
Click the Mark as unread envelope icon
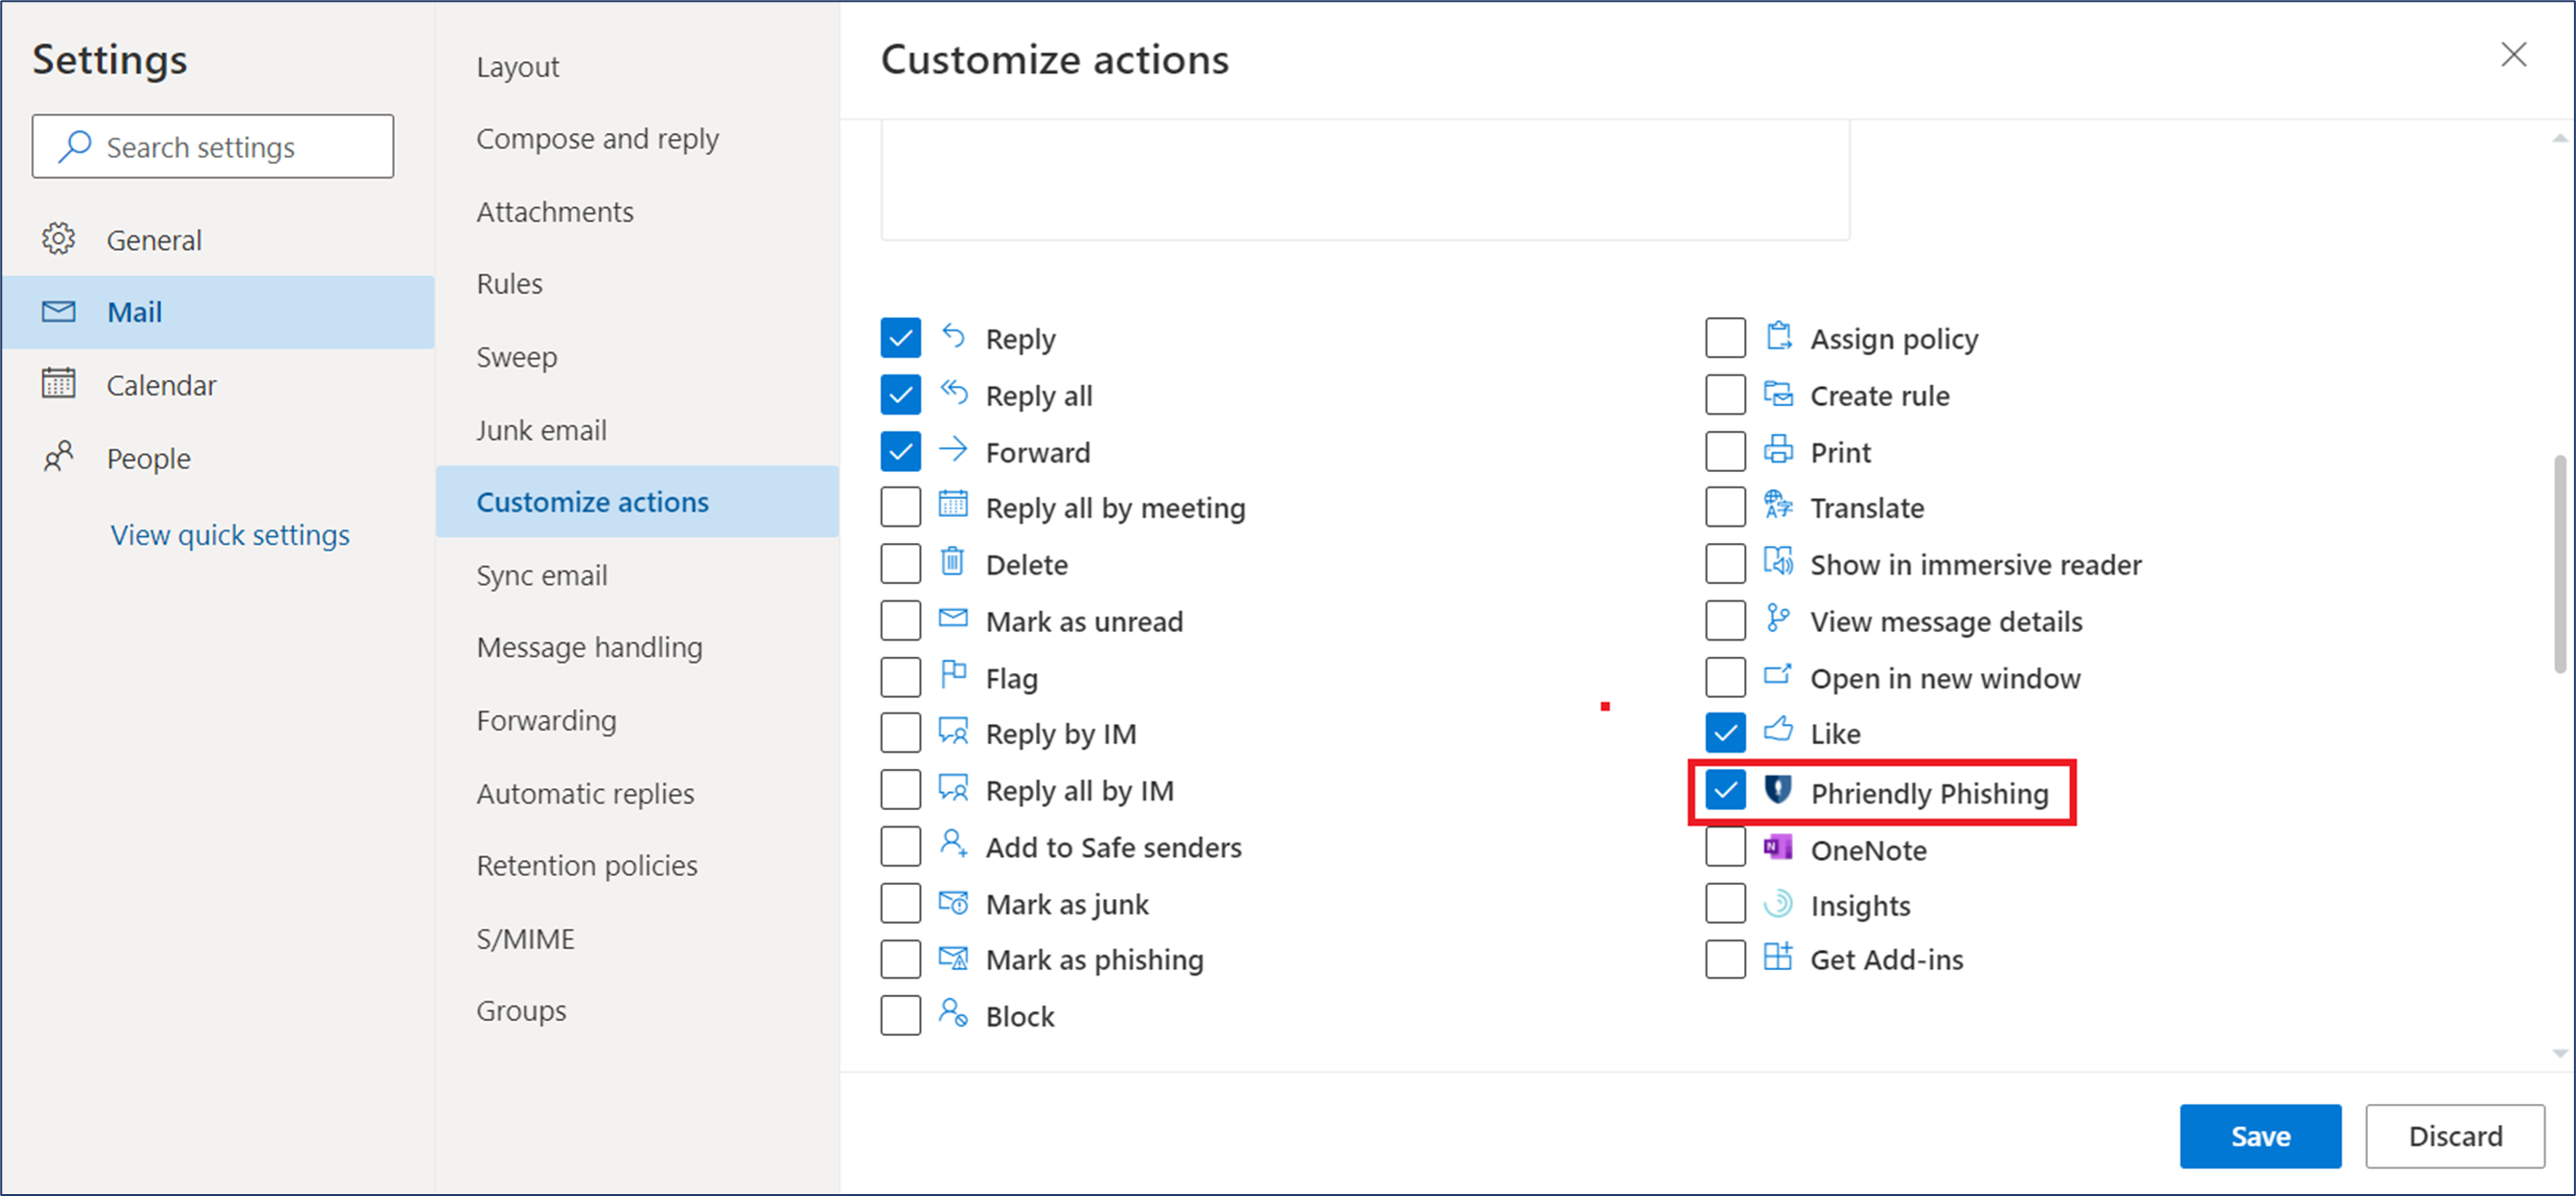coord(953,619)
